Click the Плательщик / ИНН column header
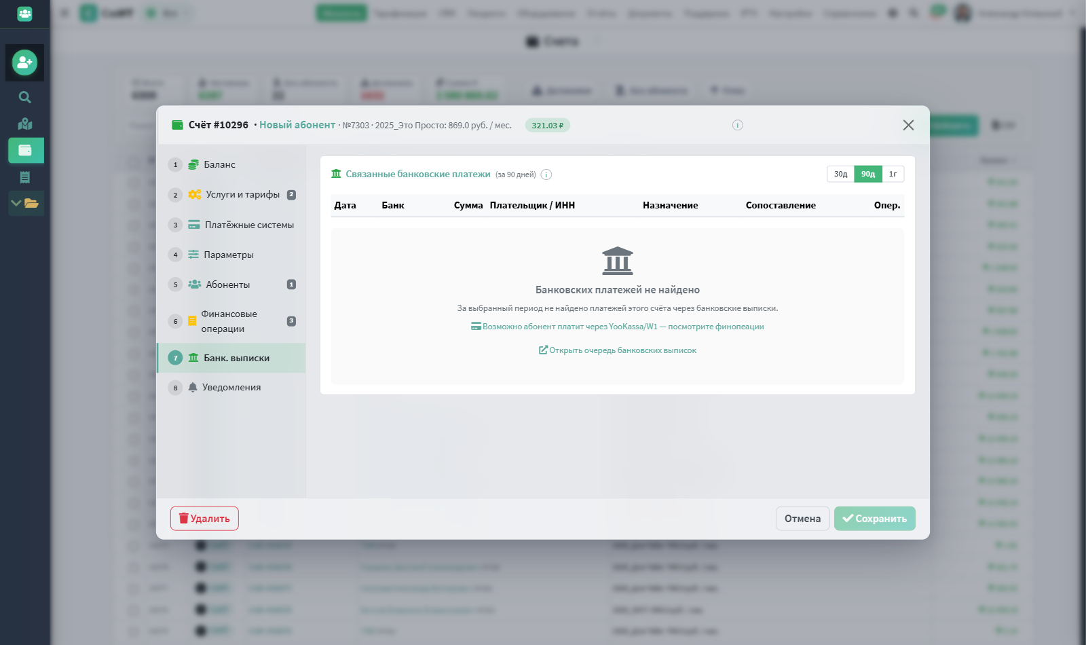The width and height of the screenshot is (1086, 645). [532, 205]
